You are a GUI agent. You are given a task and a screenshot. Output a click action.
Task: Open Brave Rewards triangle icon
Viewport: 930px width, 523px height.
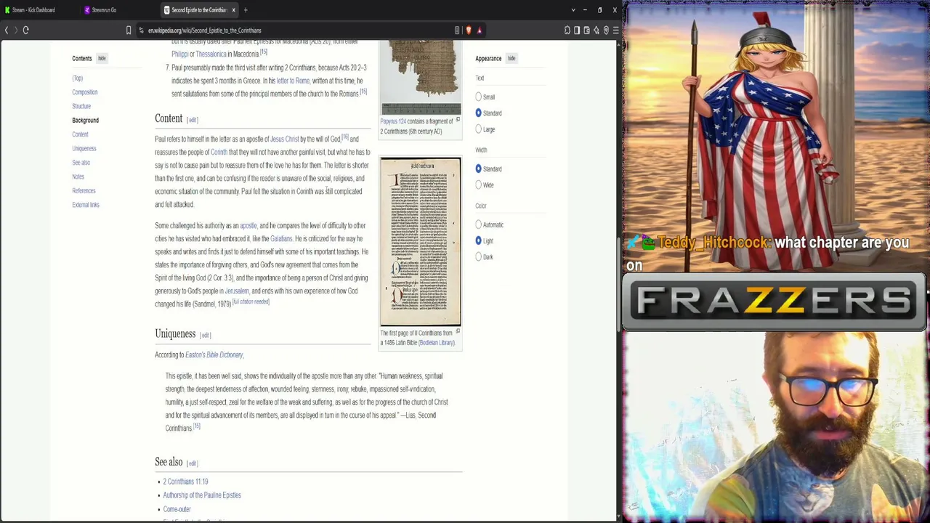click(x=480, y=30)
